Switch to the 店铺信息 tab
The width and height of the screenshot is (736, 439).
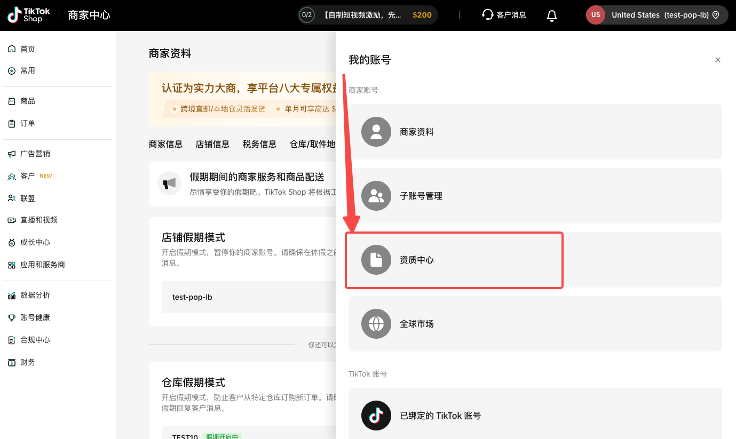click(x=212, y=144)
